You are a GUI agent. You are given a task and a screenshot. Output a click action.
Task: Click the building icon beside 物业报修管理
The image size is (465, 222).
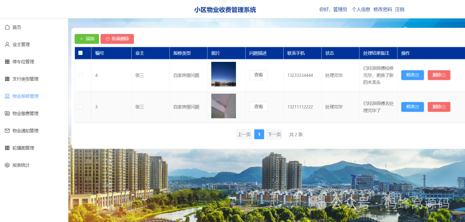click(7, 96)
